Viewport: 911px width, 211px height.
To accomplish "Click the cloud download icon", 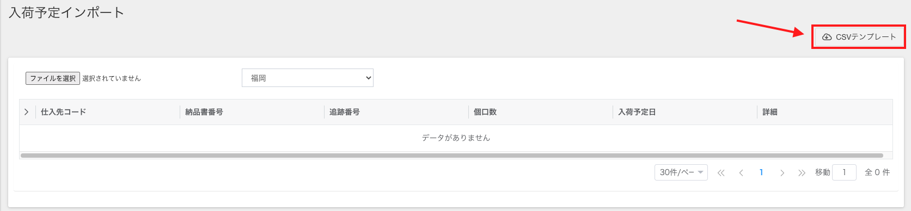I will point(827,37).
